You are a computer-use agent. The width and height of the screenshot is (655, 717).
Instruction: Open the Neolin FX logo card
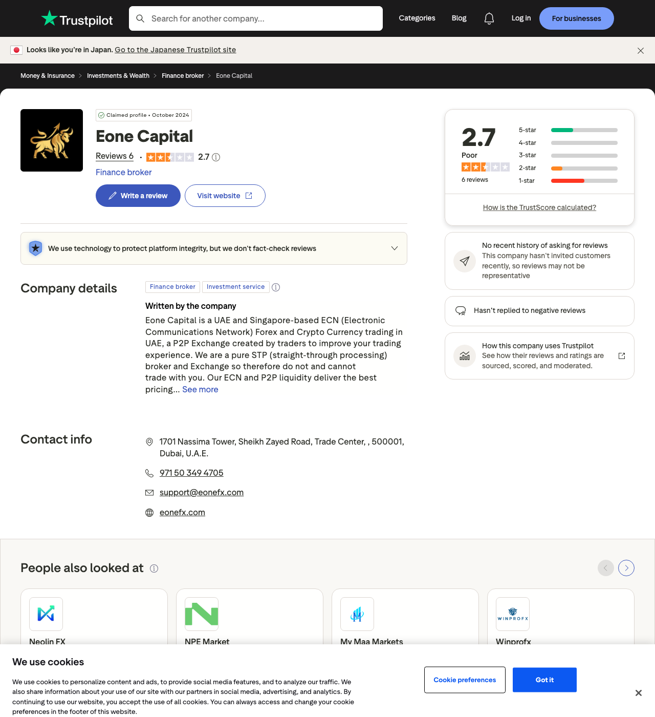pos(46,614)
